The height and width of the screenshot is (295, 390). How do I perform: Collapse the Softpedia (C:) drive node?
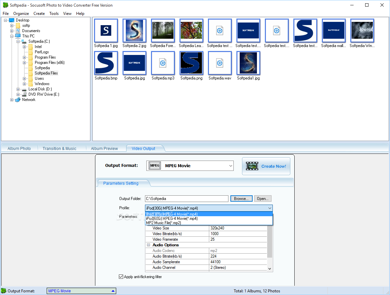tap(18, 41)
